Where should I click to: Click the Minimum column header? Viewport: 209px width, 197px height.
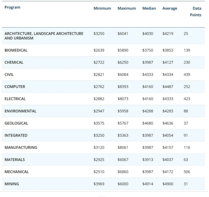102,9
